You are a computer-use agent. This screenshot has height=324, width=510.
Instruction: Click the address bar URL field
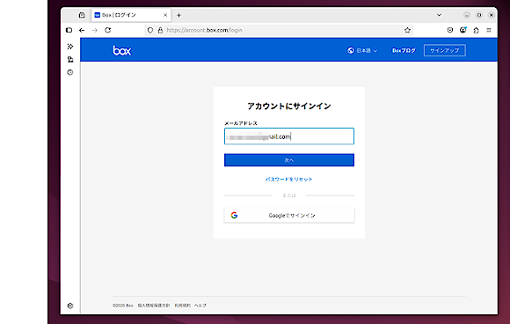tap(279, 30)
